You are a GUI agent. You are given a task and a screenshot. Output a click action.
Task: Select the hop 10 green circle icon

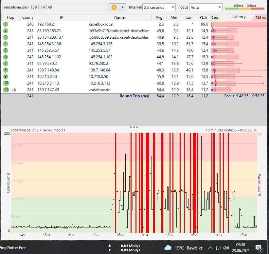click(6, 83)
